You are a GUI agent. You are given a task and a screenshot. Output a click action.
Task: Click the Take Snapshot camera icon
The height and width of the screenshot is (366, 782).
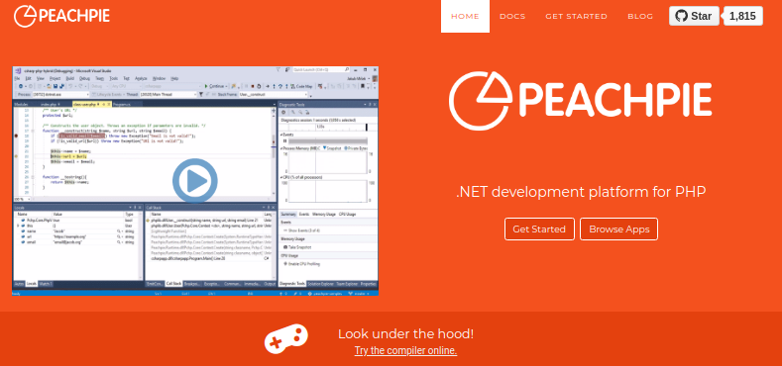(x=285, y=247)
